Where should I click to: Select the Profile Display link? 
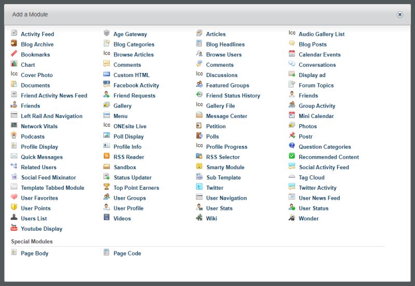[x=39, y=147]
